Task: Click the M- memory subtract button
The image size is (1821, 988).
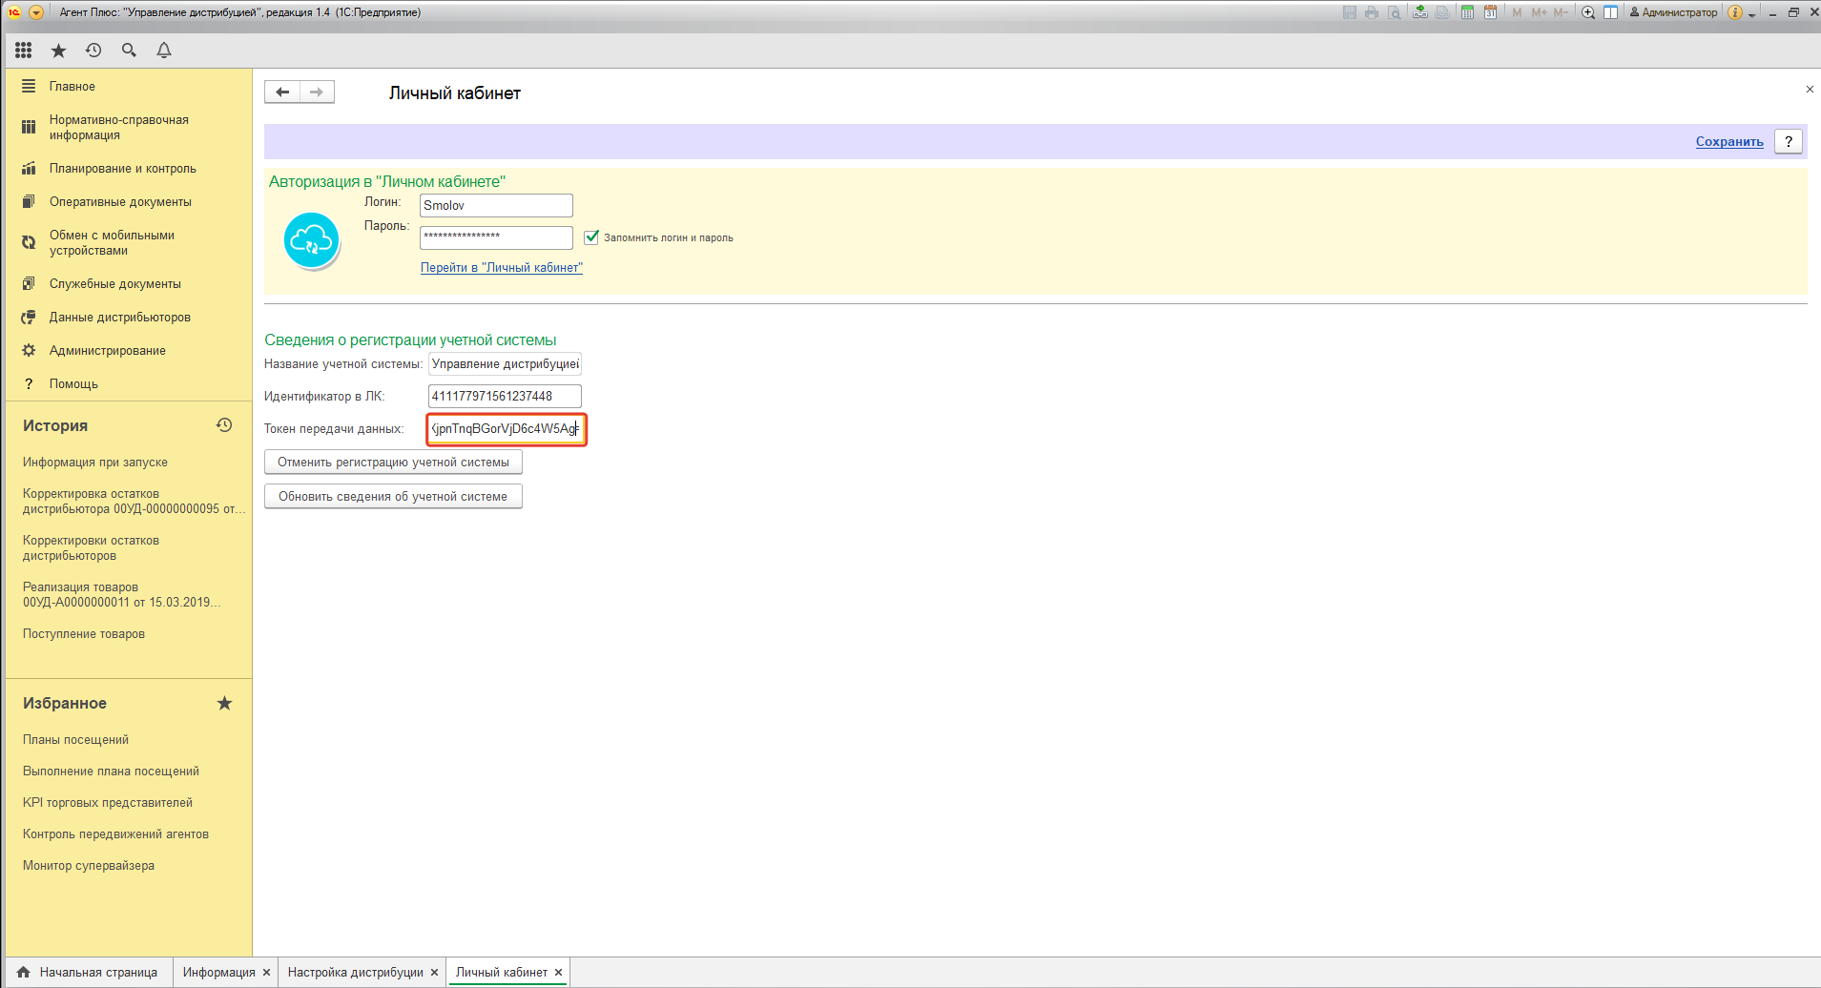Action: point(1561,12)
